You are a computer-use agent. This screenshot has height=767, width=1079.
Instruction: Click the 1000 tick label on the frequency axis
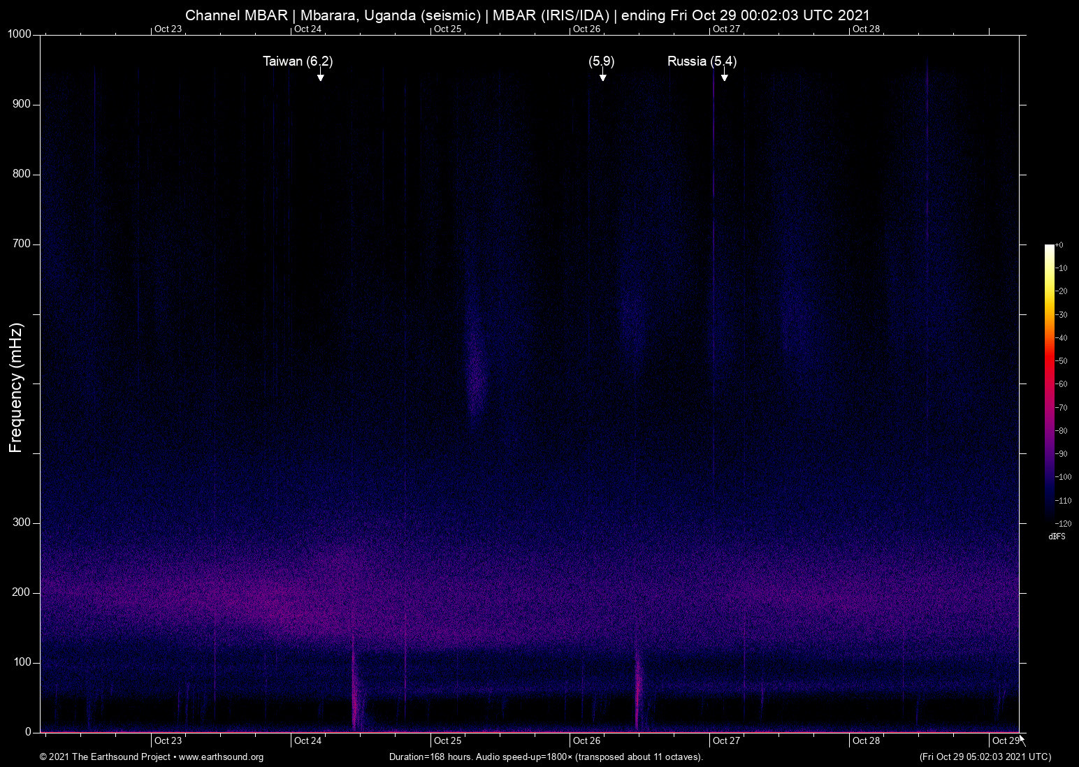tap(19, 34)
